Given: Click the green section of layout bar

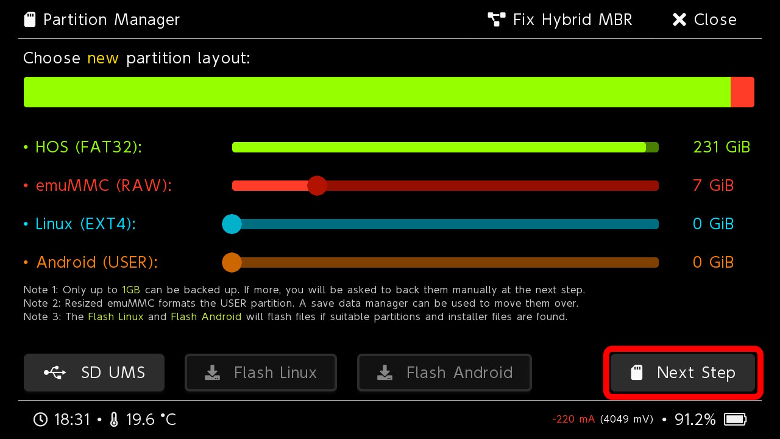Looking at the screenshot, I should 377,92.
